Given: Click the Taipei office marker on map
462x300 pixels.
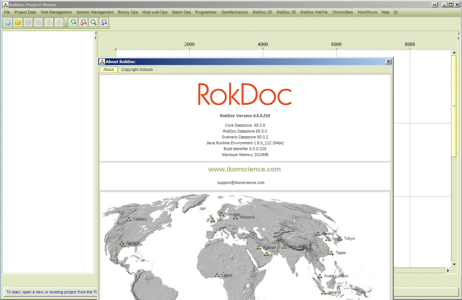Looking at the screenshot, I should point(331,253).
